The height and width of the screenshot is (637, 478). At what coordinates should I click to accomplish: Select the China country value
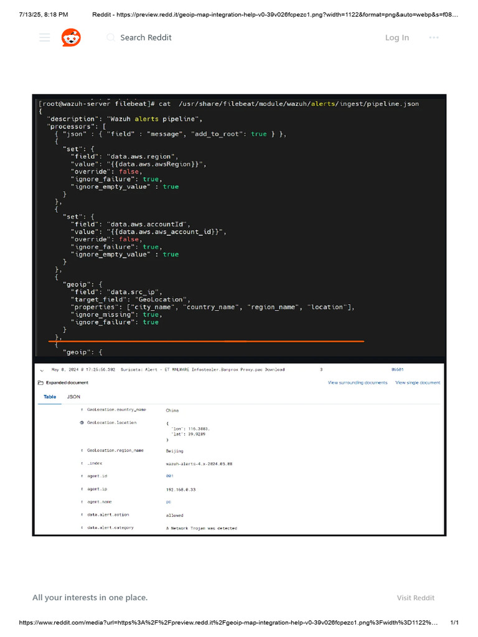(x=172, y=411)
